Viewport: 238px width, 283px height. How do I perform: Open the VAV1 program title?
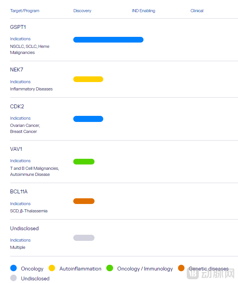pos(16,149)
